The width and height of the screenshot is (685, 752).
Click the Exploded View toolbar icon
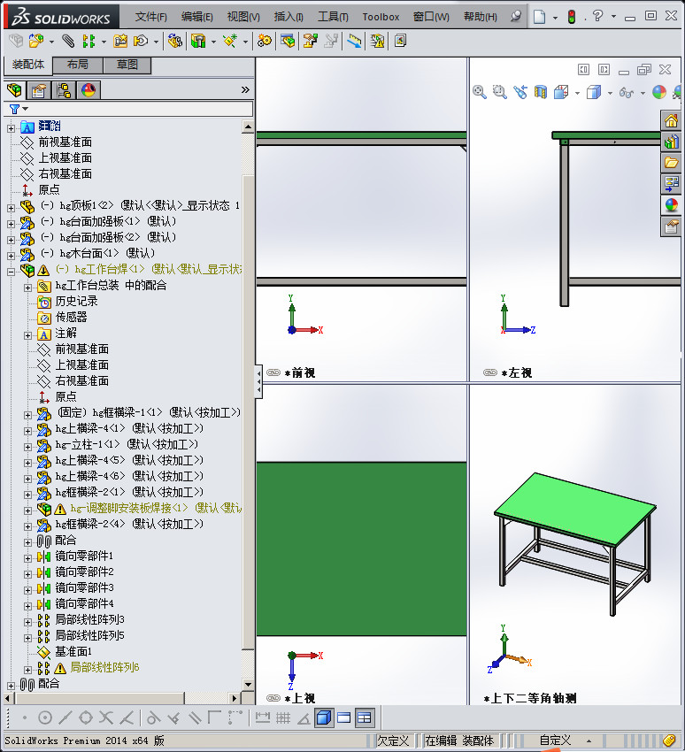(310, 41)
